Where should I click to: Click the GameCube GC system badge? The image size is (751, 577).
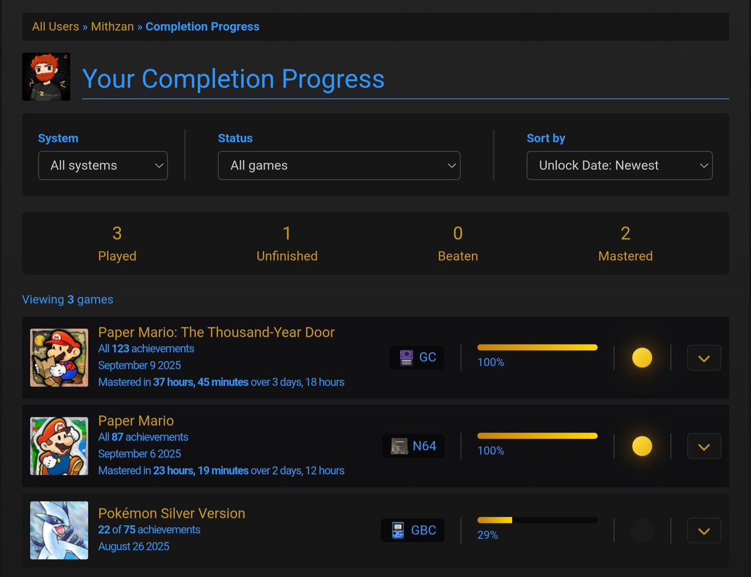417,358
